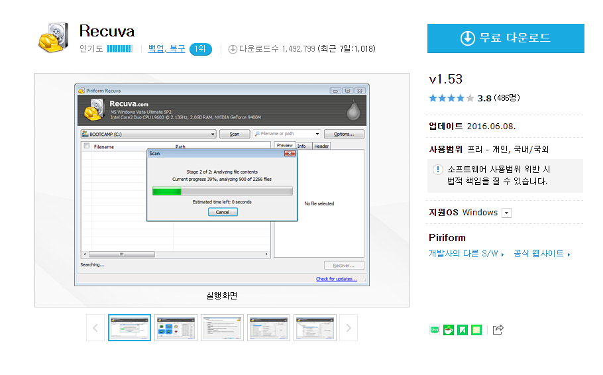Image resolution: width=603 pixels, height=375 pixels.
Task: Go to previous screenshot thumbnails
Action: point(95,328)
